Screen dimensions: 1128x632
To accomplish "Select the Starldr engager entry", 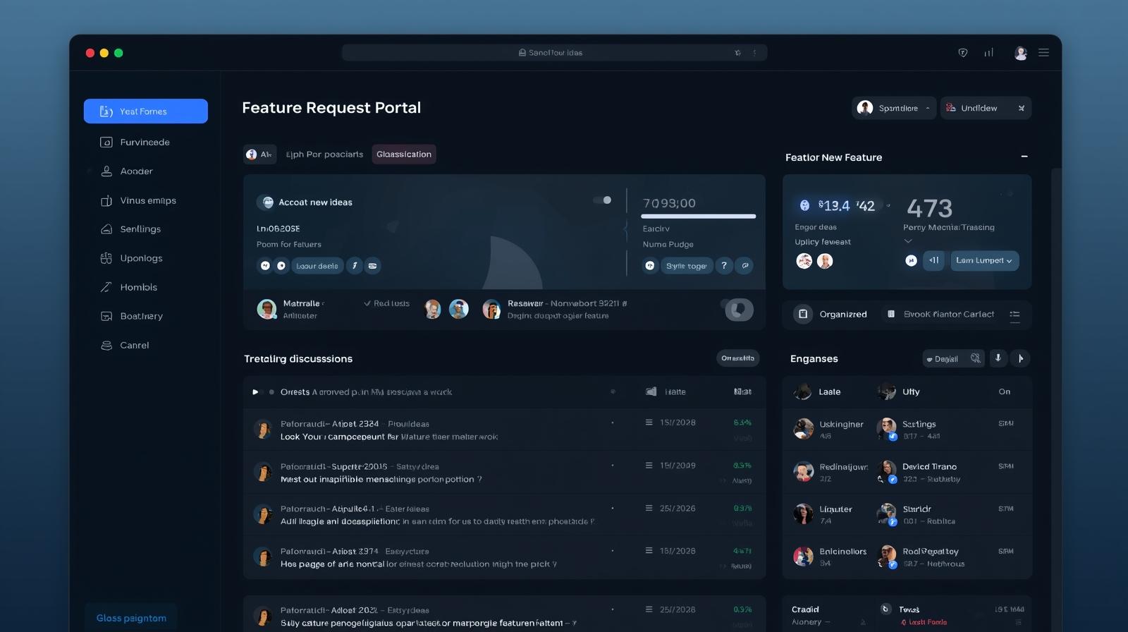I will click(x=916, y=515).
